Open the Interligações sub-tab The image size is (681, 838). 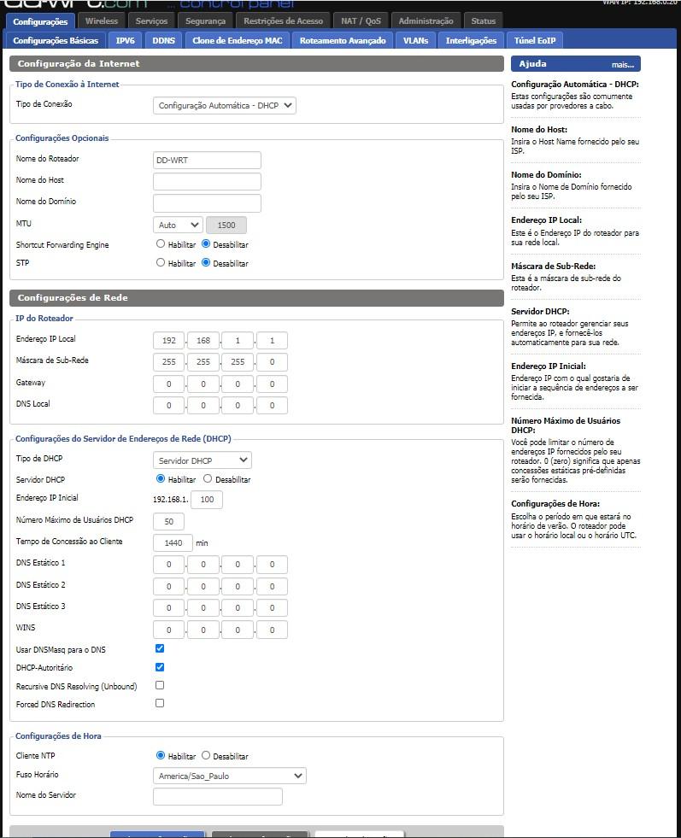(471, 40)
